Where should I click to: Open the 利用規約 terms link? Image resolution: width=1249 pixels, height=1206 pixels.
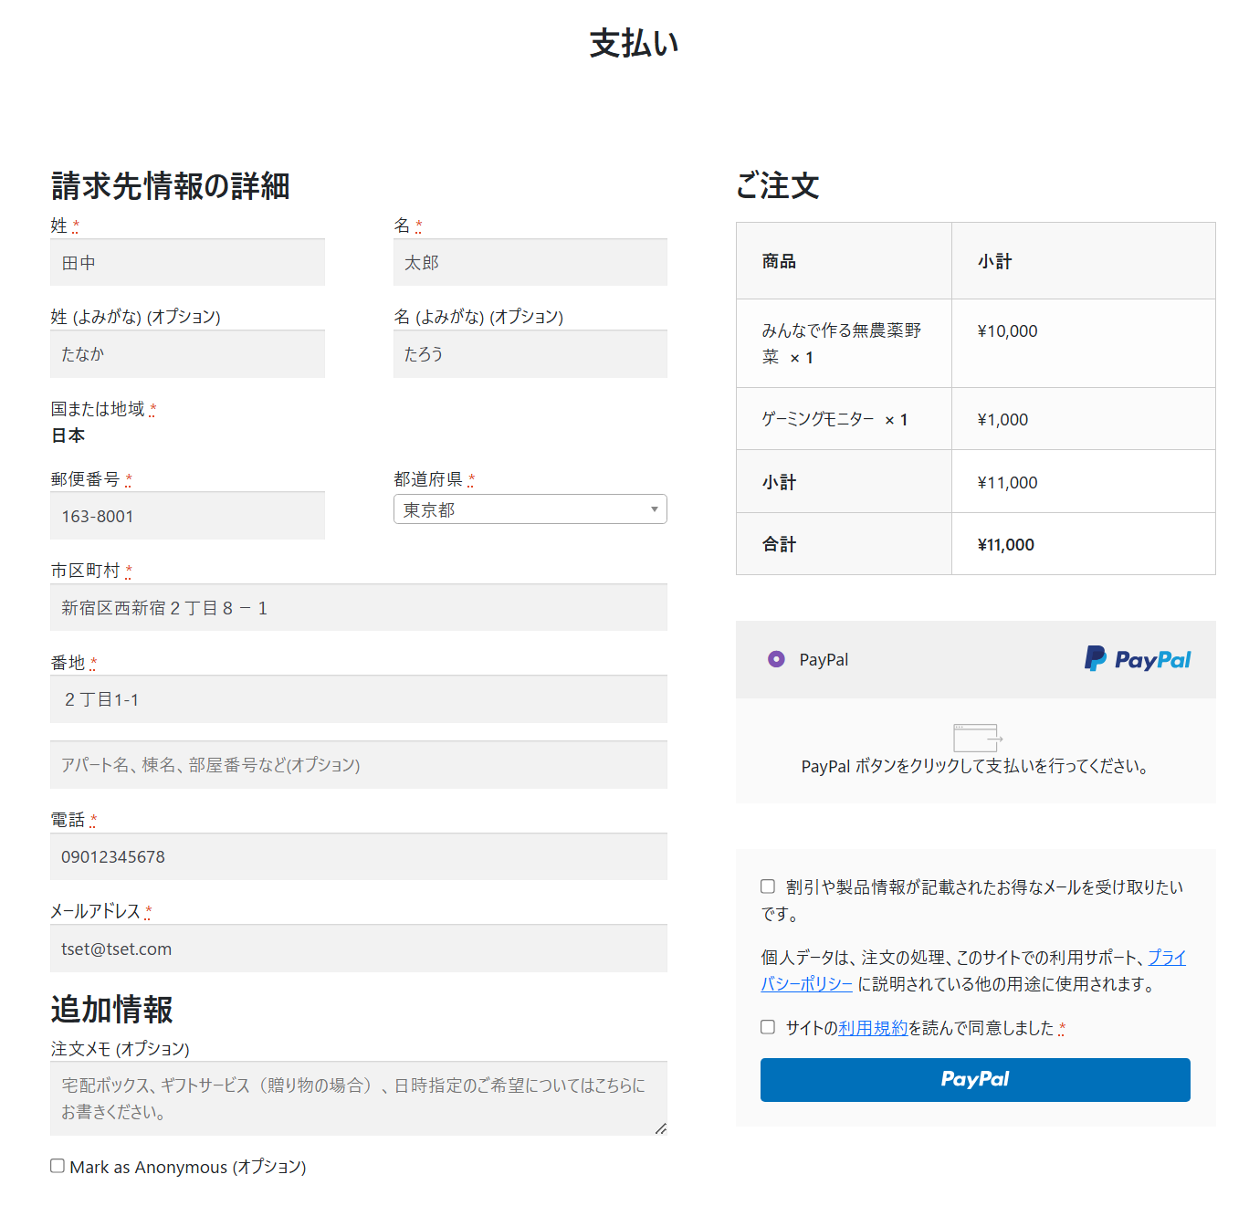tap(872, 1028)
